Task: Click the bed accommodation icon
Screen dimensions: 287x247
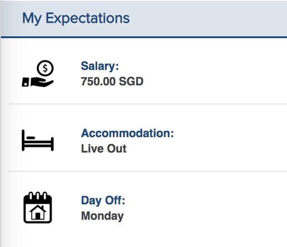Action: [x=38, y=141]
